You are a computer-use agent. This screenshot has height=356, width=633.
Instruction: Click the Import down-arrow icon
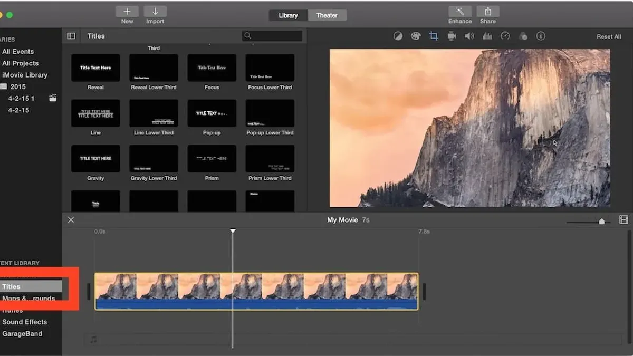coord(155,12)
